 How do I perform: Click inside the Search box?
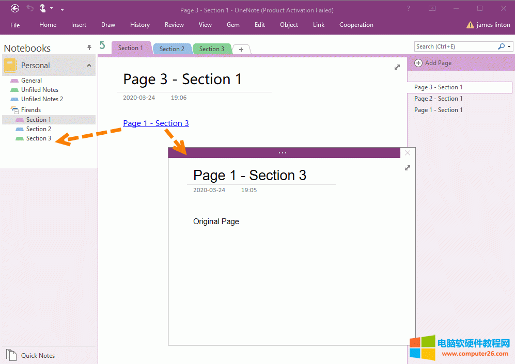coord(455,46)
